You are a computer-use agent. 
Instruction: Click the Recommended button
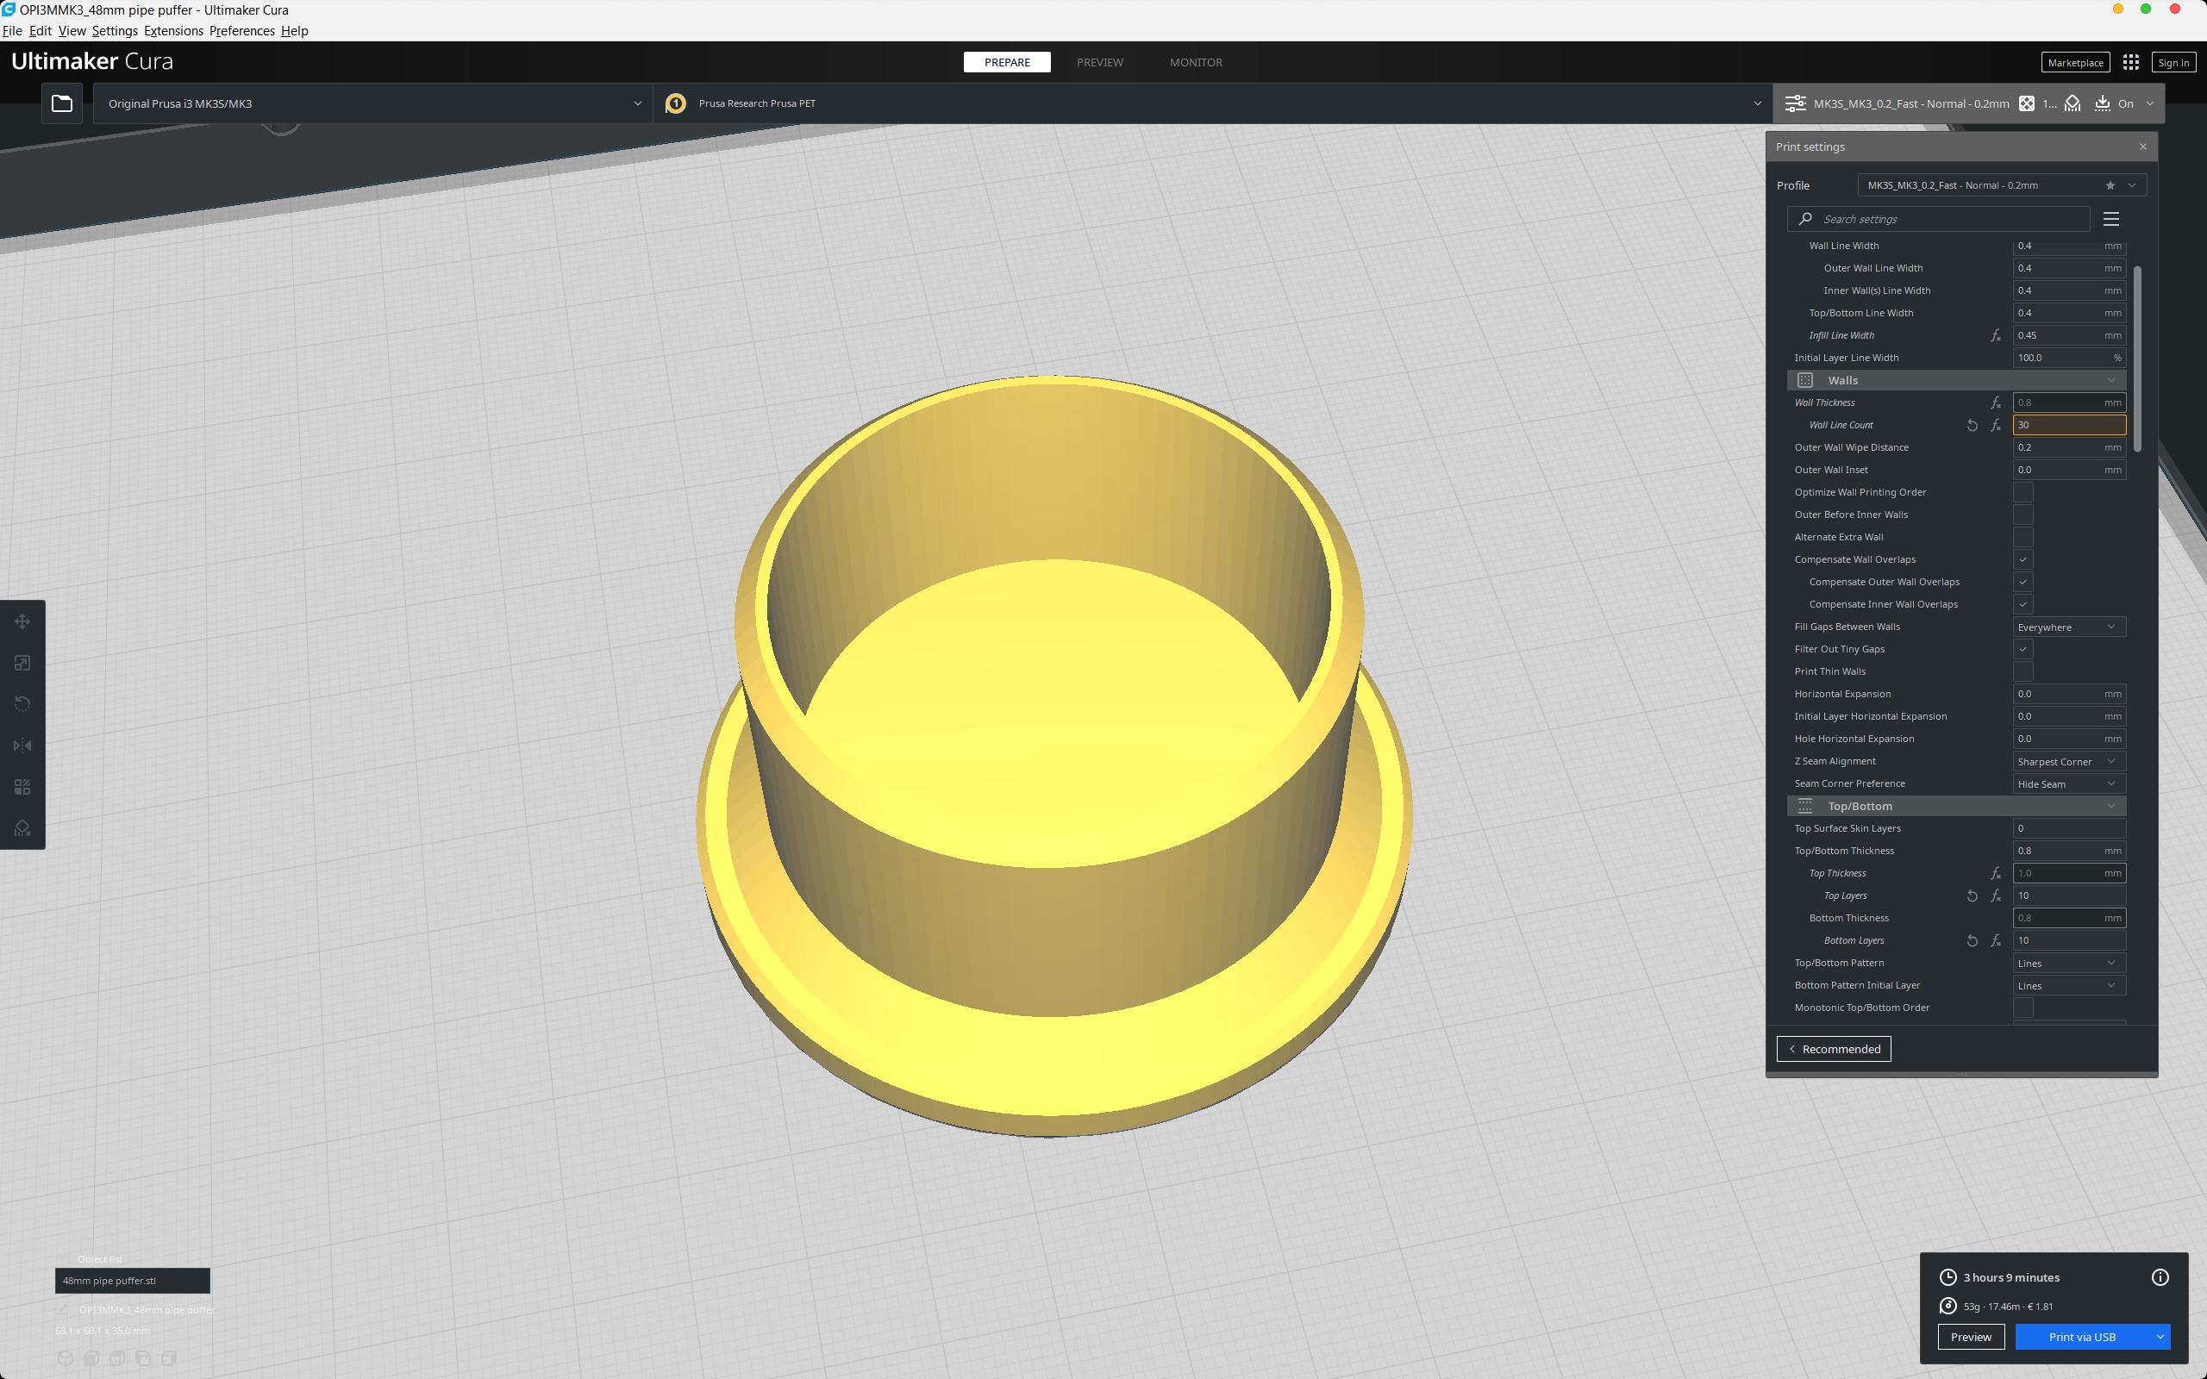pyautogui.click(x=1833, y=1049)
